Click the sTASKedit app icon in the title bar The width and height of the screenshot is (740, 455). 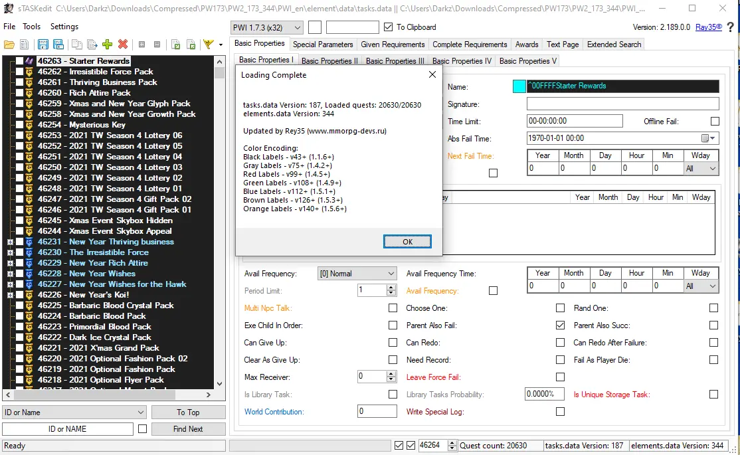[x=9, y=8]
